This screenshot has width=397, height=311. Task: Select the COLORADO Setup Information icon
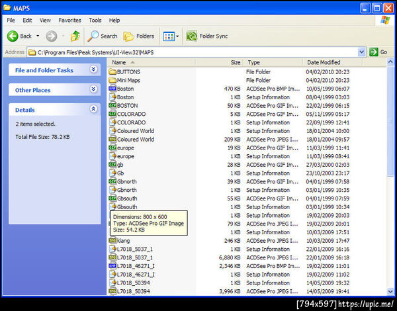112,122
